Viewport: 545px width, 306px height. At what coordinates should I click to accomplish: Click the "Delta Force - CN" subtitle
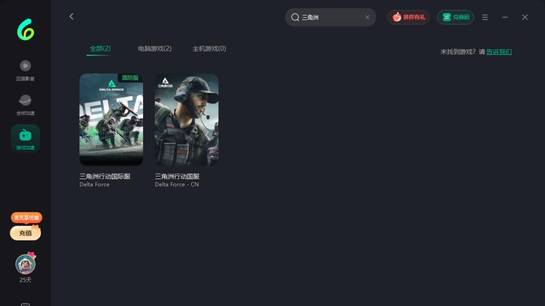coord(177,184)
